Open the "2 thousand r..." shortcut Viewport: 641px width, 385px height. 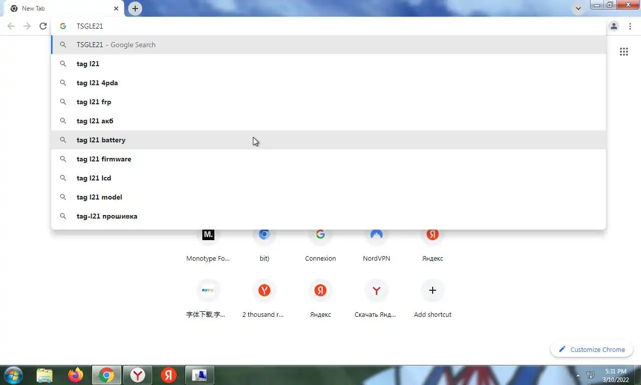(x=264, y=299)
